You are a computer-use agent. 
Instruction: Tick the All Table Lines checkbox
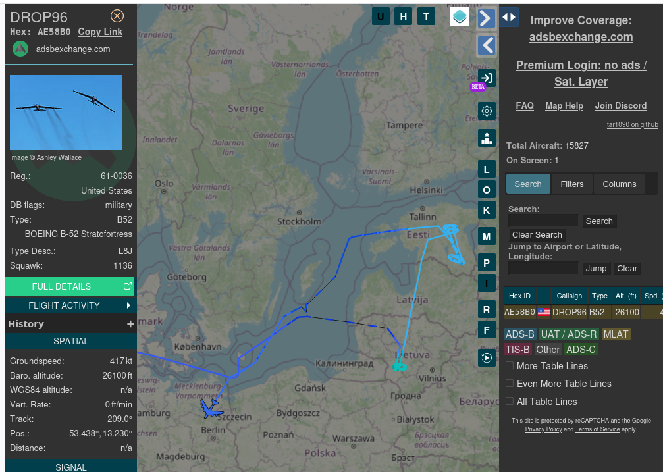tap(510, 402)
